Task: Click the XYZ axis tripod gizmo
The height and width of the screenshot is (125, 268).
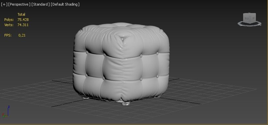Action: click(x=6, y=112)
